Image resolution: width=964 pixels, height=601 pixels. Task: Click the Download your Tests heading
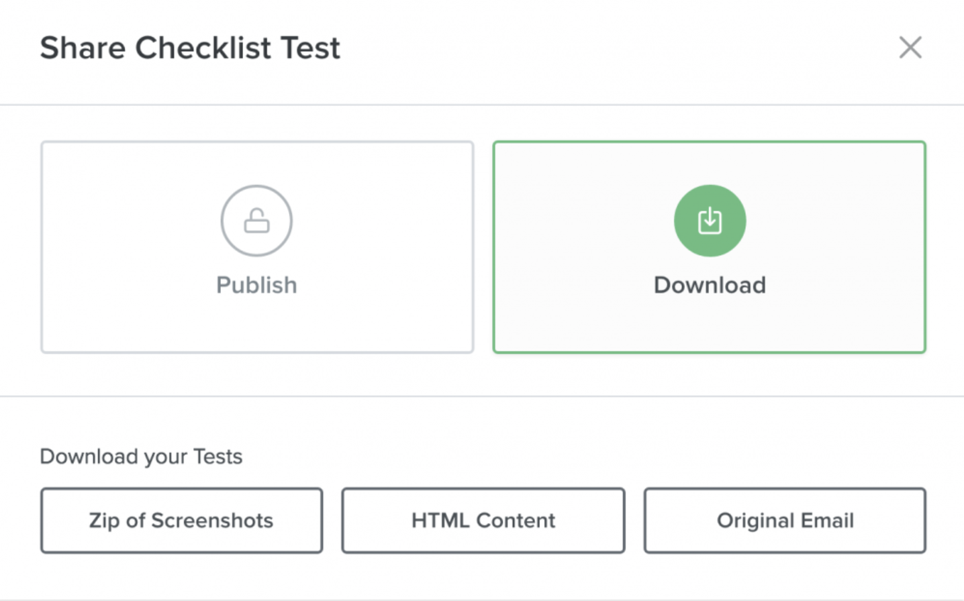point(141,456)
